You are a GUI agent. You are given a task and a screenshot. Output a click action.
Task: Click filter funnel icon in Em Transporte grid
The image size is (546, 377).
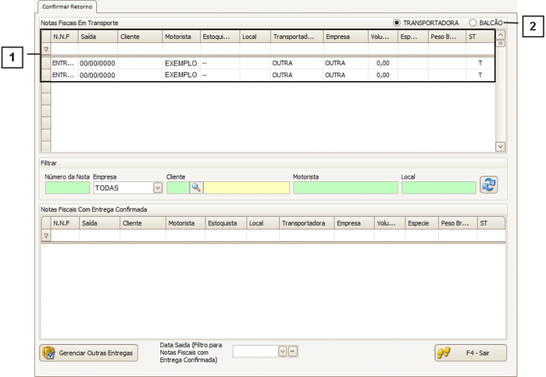click(46, 49)
